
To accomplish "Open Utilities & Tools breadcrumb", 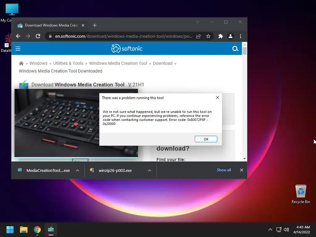I will [x=68, y=63].
